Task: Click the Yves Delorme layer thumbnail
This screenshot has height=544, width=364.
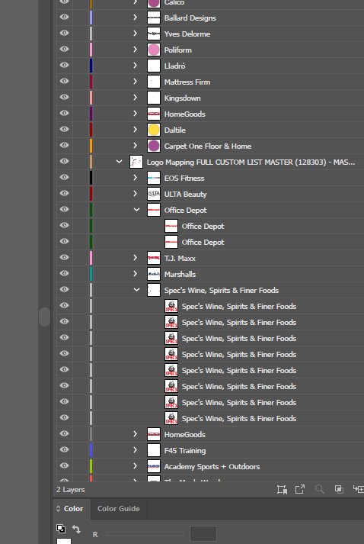Action: [x=154, y=34]
